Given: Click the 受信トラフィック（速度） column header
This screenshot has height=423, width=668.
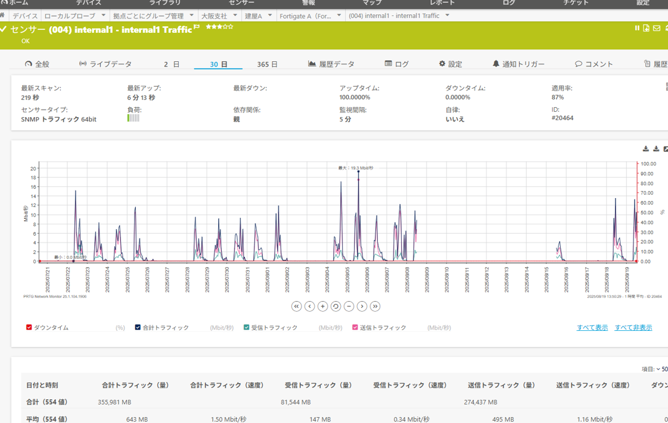Looking at the screenshot, I should (410, 385).
